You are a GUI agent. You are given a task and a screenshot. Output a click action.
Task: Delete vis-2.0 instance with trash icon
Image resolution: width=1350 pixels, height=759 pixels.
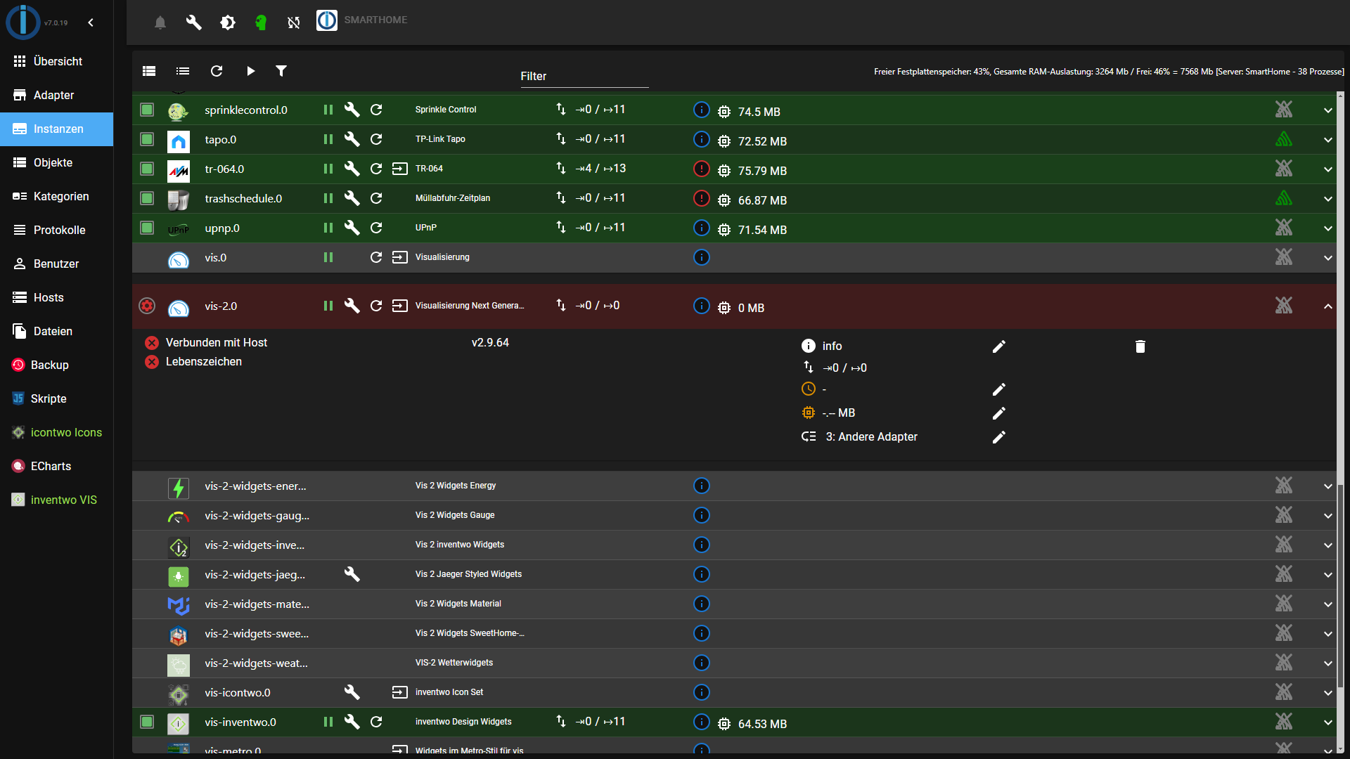(x=1140, y=346)
